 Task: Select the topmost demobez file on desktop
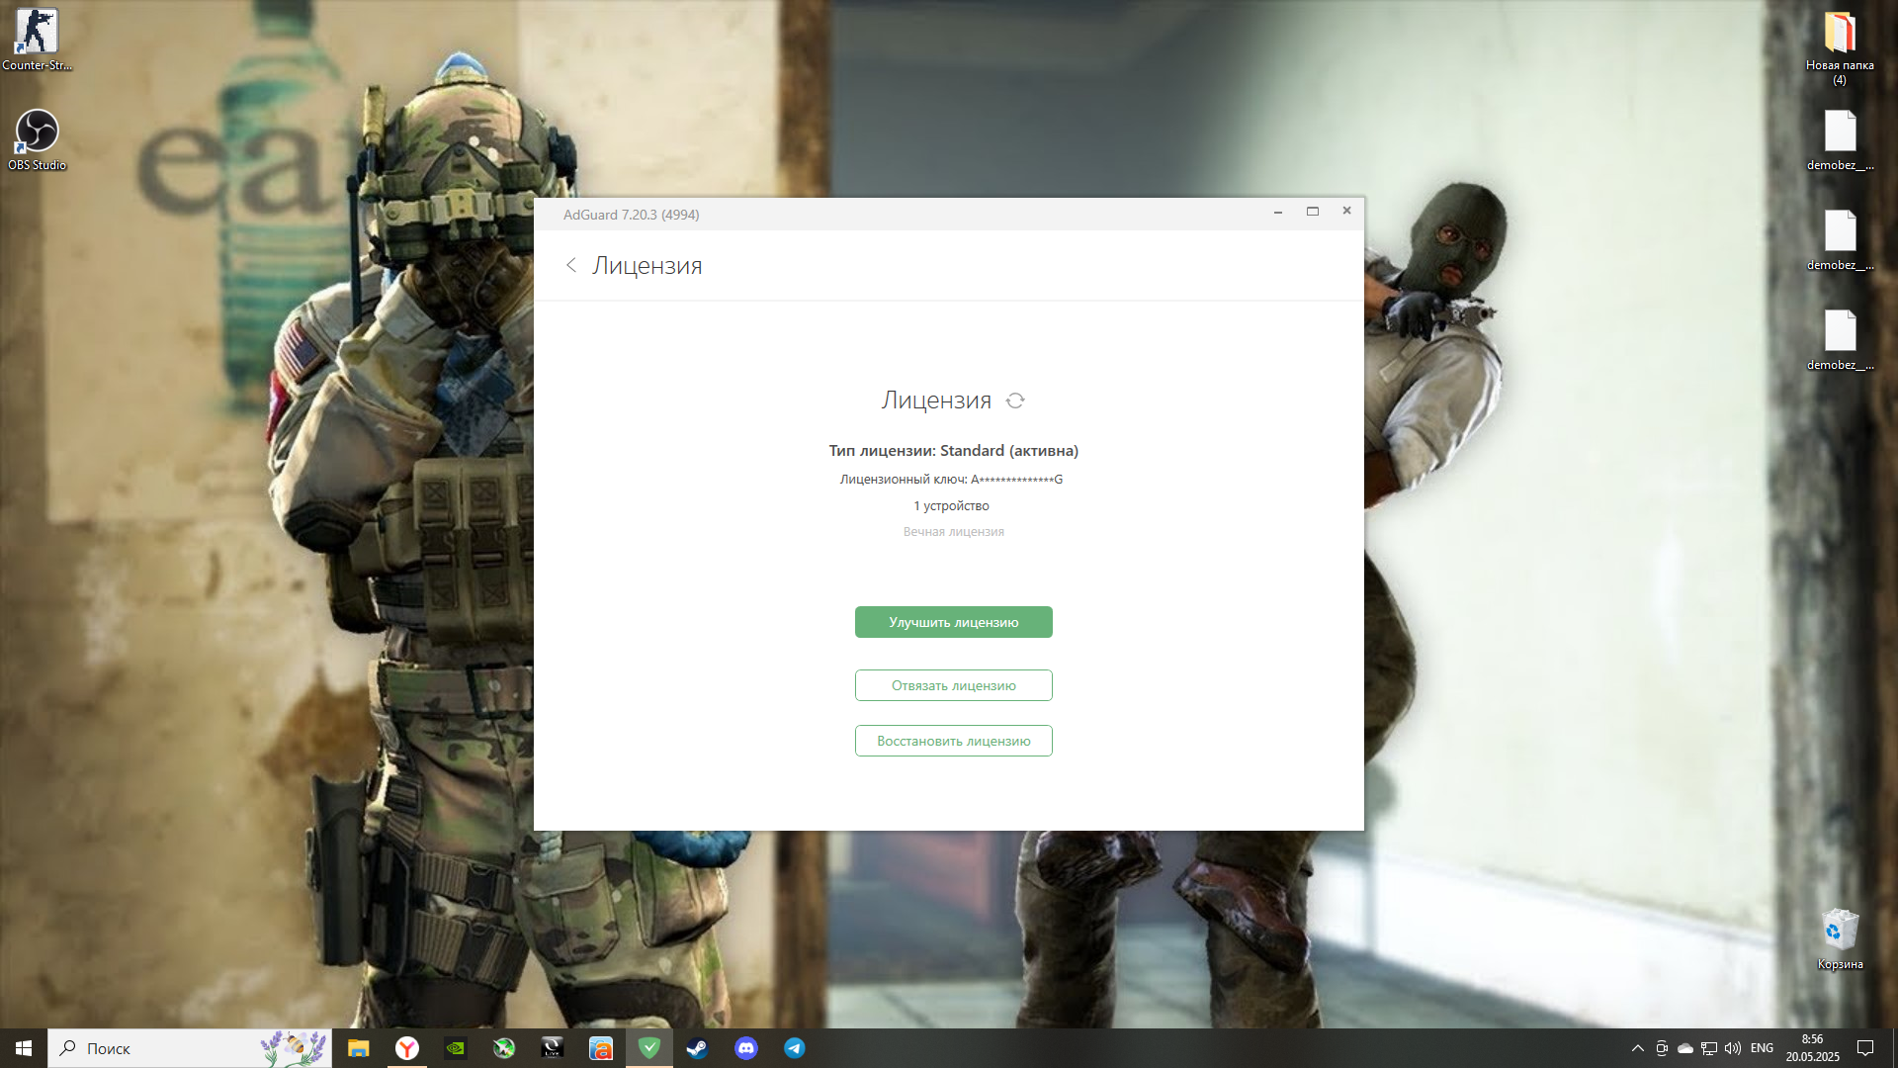point(1840,139)
